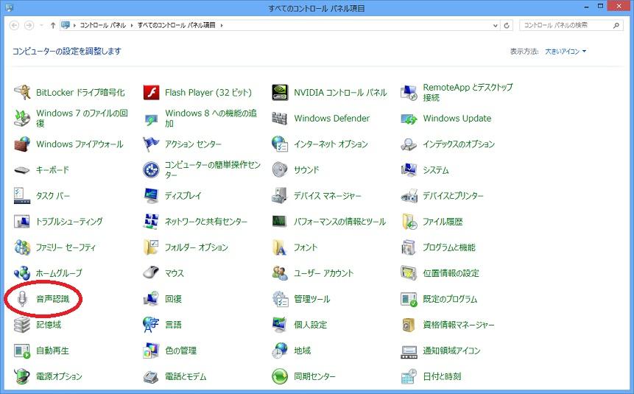Open the 記憶域 link
634x394 pixels.
pyautogui.click(x=48, y=325)
